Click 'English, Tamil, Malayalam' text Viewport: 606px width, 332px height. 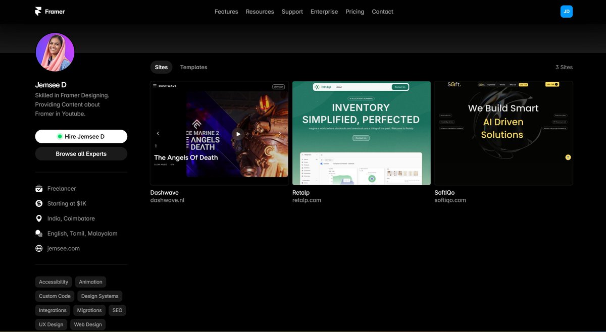(x=82, y=234)
